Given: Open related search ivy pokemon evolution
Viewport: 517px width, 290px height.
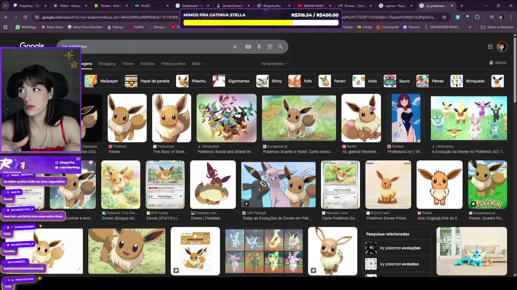Looking at the screenshot, I should click(397, 264).
